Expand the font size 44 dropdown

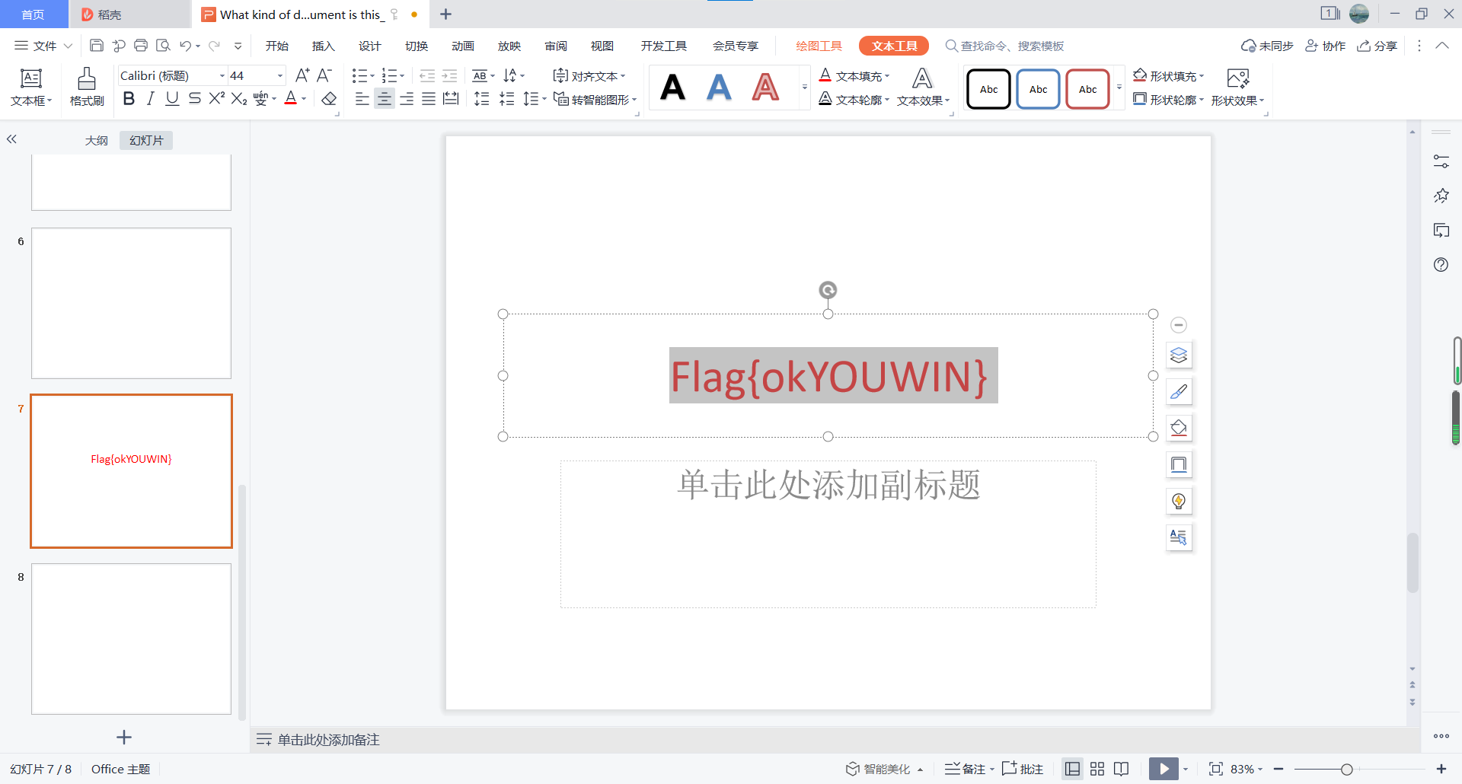tap(280, 76)
